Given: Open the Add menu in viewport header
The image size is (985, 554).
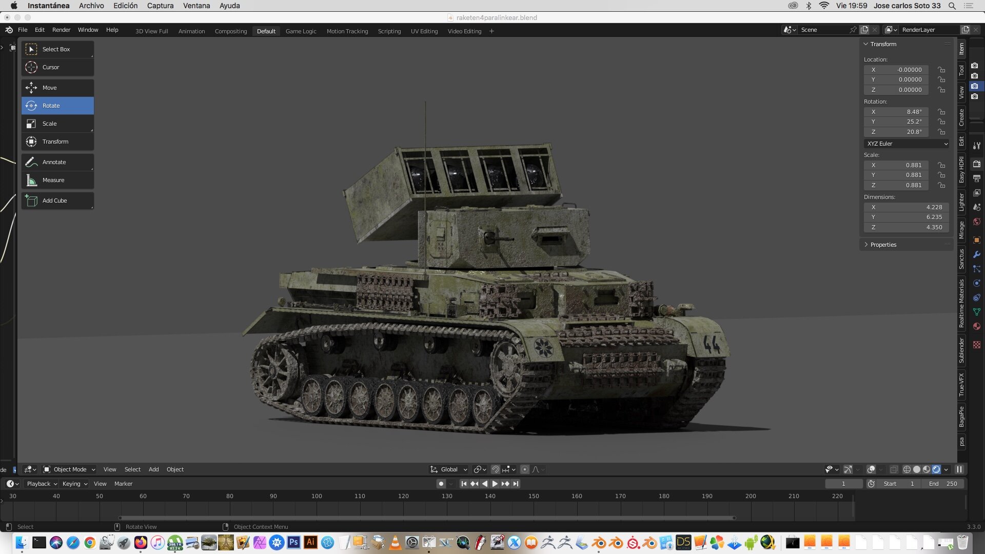Looking at the screenshot, I should [153, 469].
